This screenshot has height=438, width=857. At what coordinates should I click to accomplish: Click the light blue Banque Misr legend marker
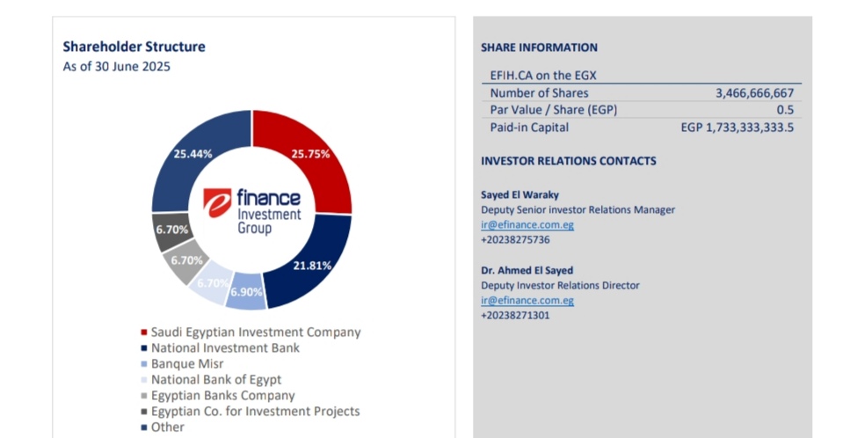(x=144, y=364)
